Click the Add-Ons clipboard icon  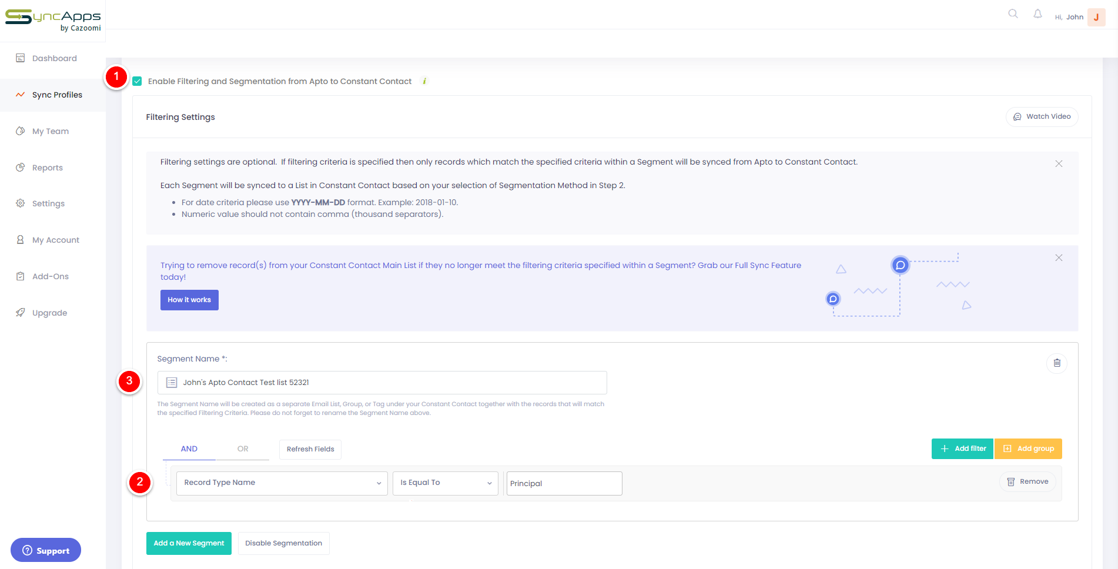[21, 276]
